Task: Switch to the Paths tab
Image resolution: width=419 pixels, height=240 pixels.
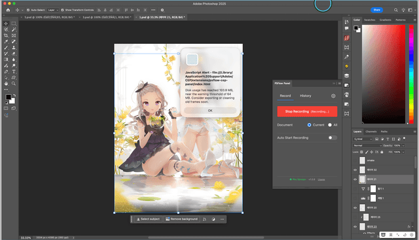Action: (384, 131)
